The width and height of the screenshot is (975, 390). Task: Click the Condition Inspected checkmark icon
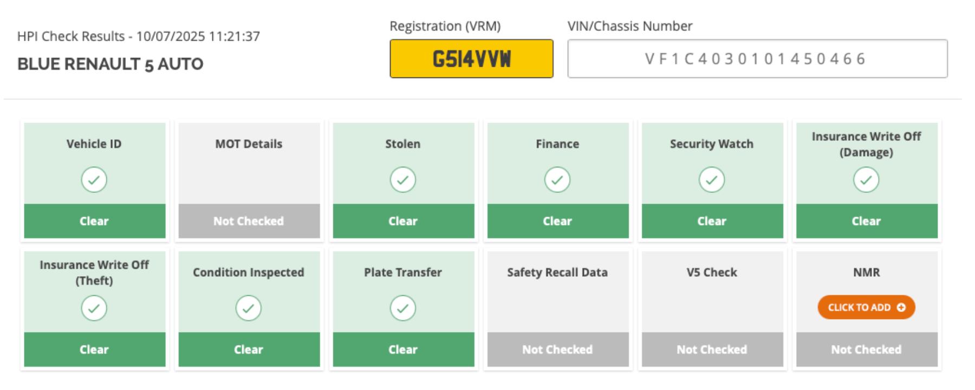click(249, 308)
